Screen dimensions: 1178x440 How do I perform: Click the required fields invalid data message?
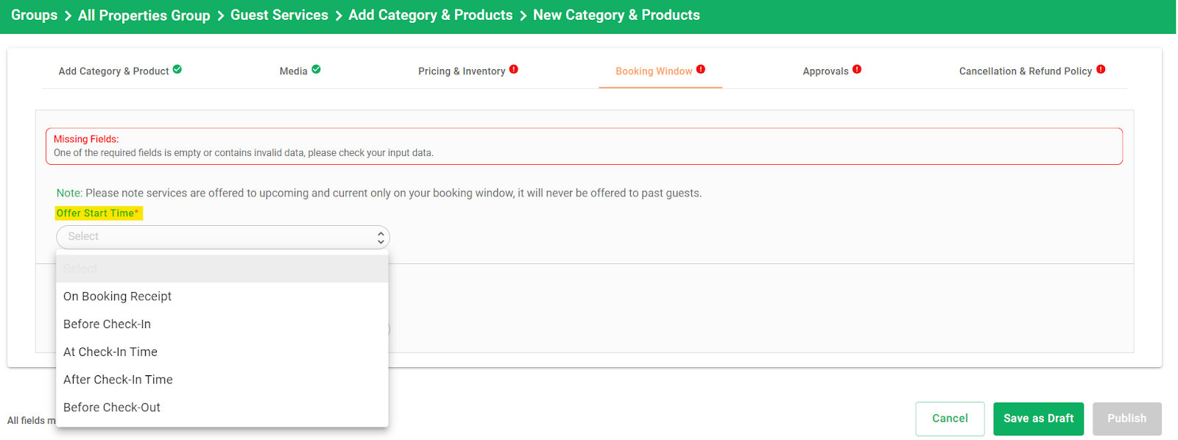pyautogui.click(x=244, y=153)
